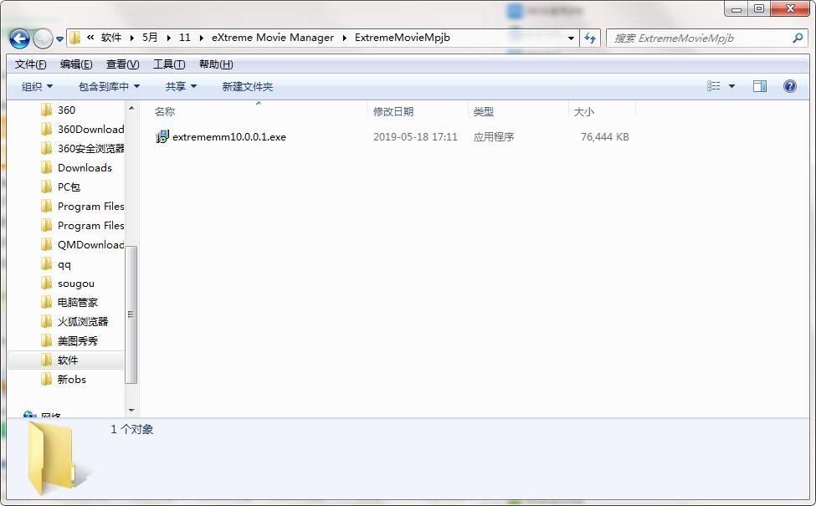Click the folder icon beside 新obs
This screenshot has height=506, width=816.
tap(46, 379)
